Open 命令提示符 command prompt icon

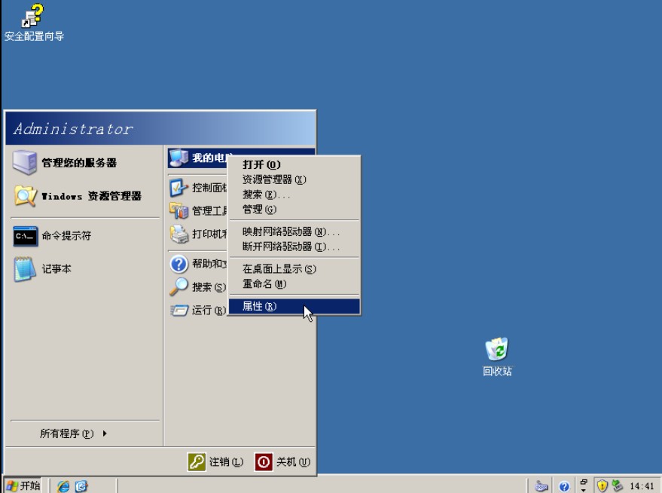26,236
